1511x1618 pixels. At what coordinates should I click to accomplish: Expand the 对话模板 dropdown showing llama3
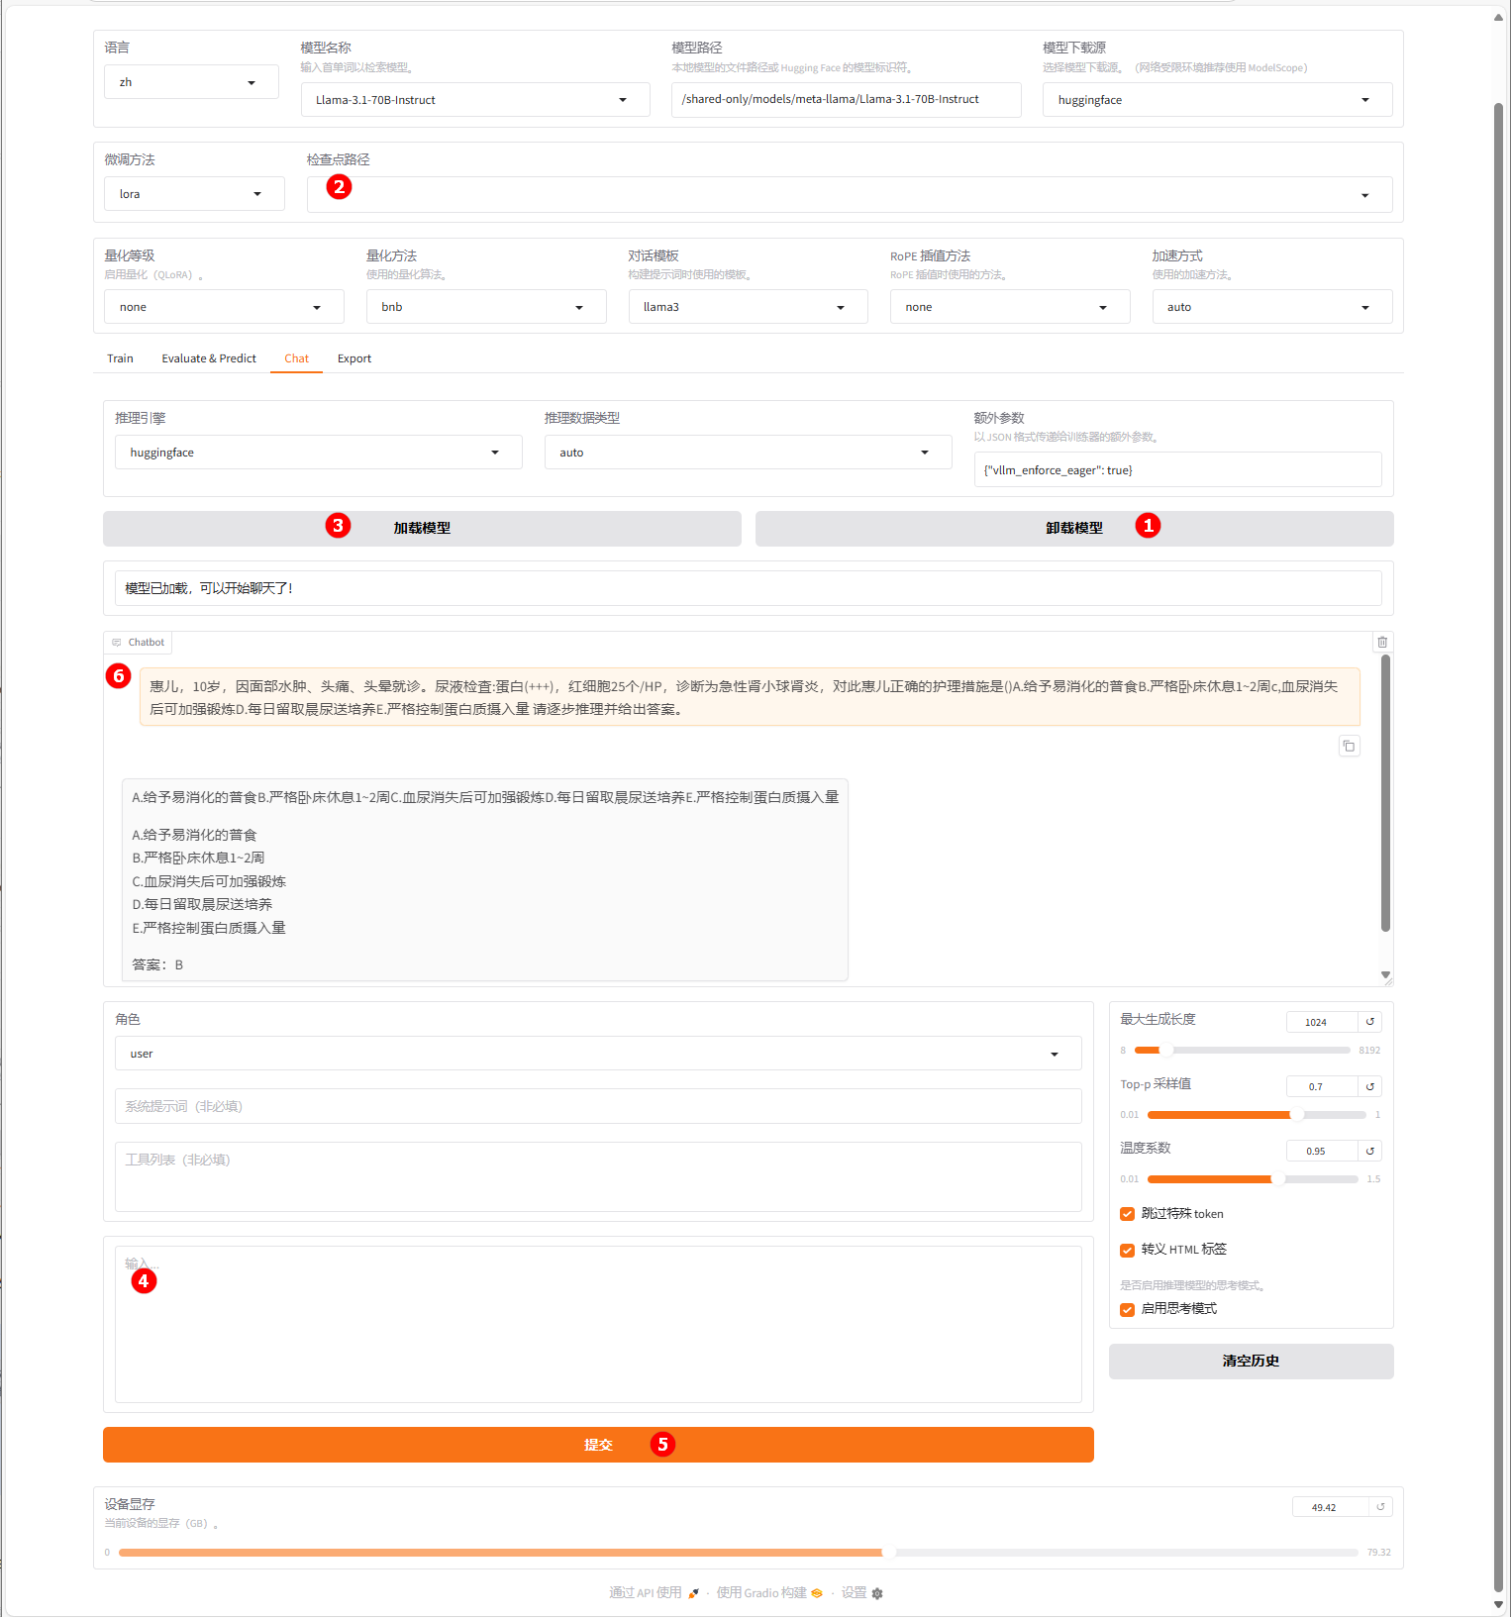(x=747, y=307)
